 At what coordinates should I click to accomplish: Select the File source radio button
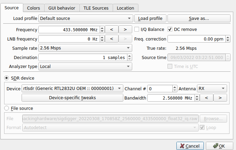pos(7,108)
